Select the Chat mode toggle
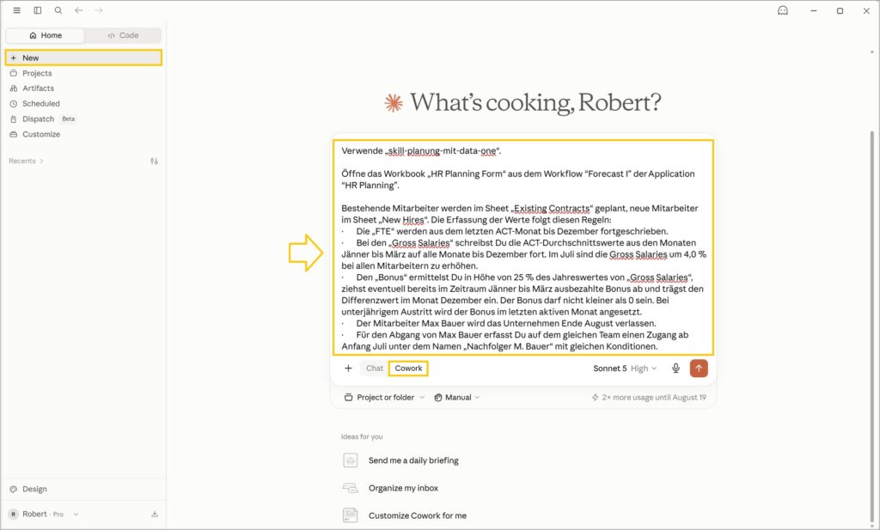Image resolution: width=880 pixels, height=530 pixels. (375, 369)
